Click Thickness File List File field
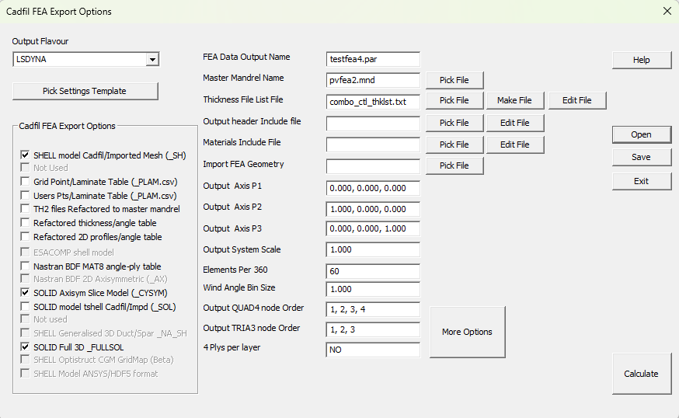 [x=373, y=102]
